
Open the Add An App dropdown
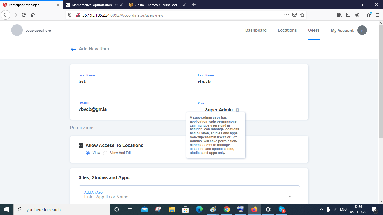pyautogui.click(x=290, y=197)
